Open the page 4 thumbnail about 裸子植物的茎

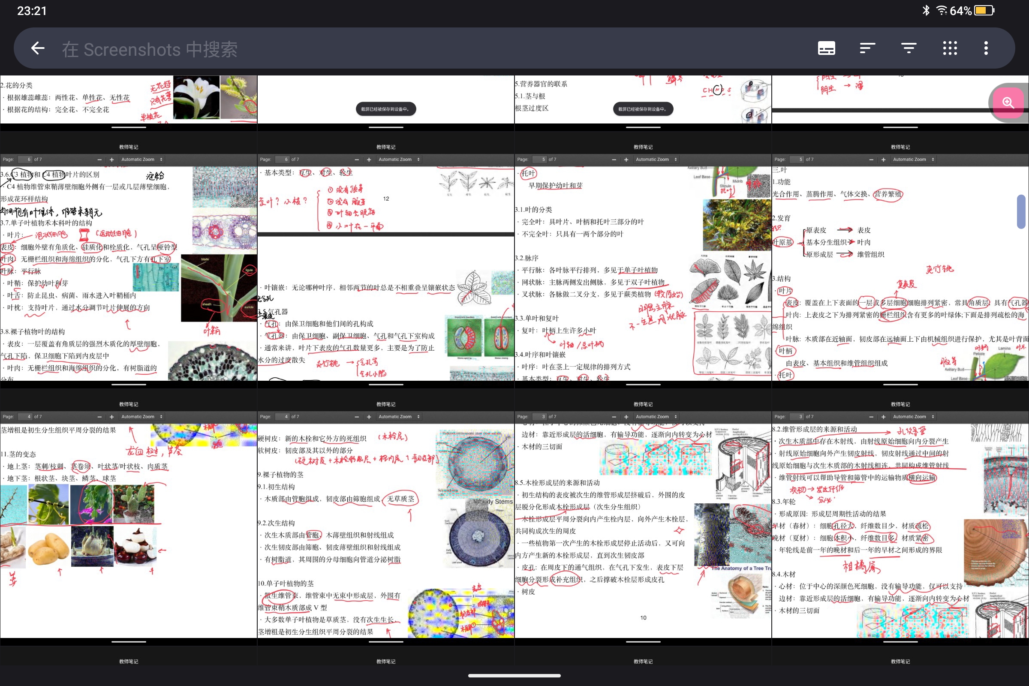[386, 518]
